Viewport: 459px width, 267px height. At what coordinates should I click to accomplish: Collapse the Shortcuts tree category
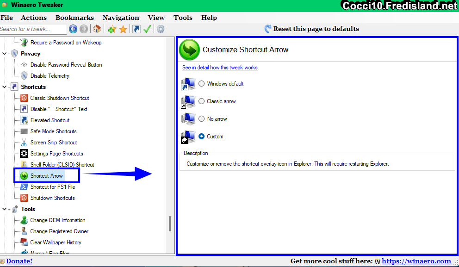(4, 87)
